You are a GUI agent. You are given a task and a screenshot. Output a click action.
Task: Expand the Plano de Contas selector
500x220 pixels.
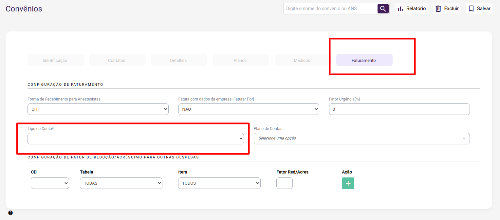(x=361, y=139)
